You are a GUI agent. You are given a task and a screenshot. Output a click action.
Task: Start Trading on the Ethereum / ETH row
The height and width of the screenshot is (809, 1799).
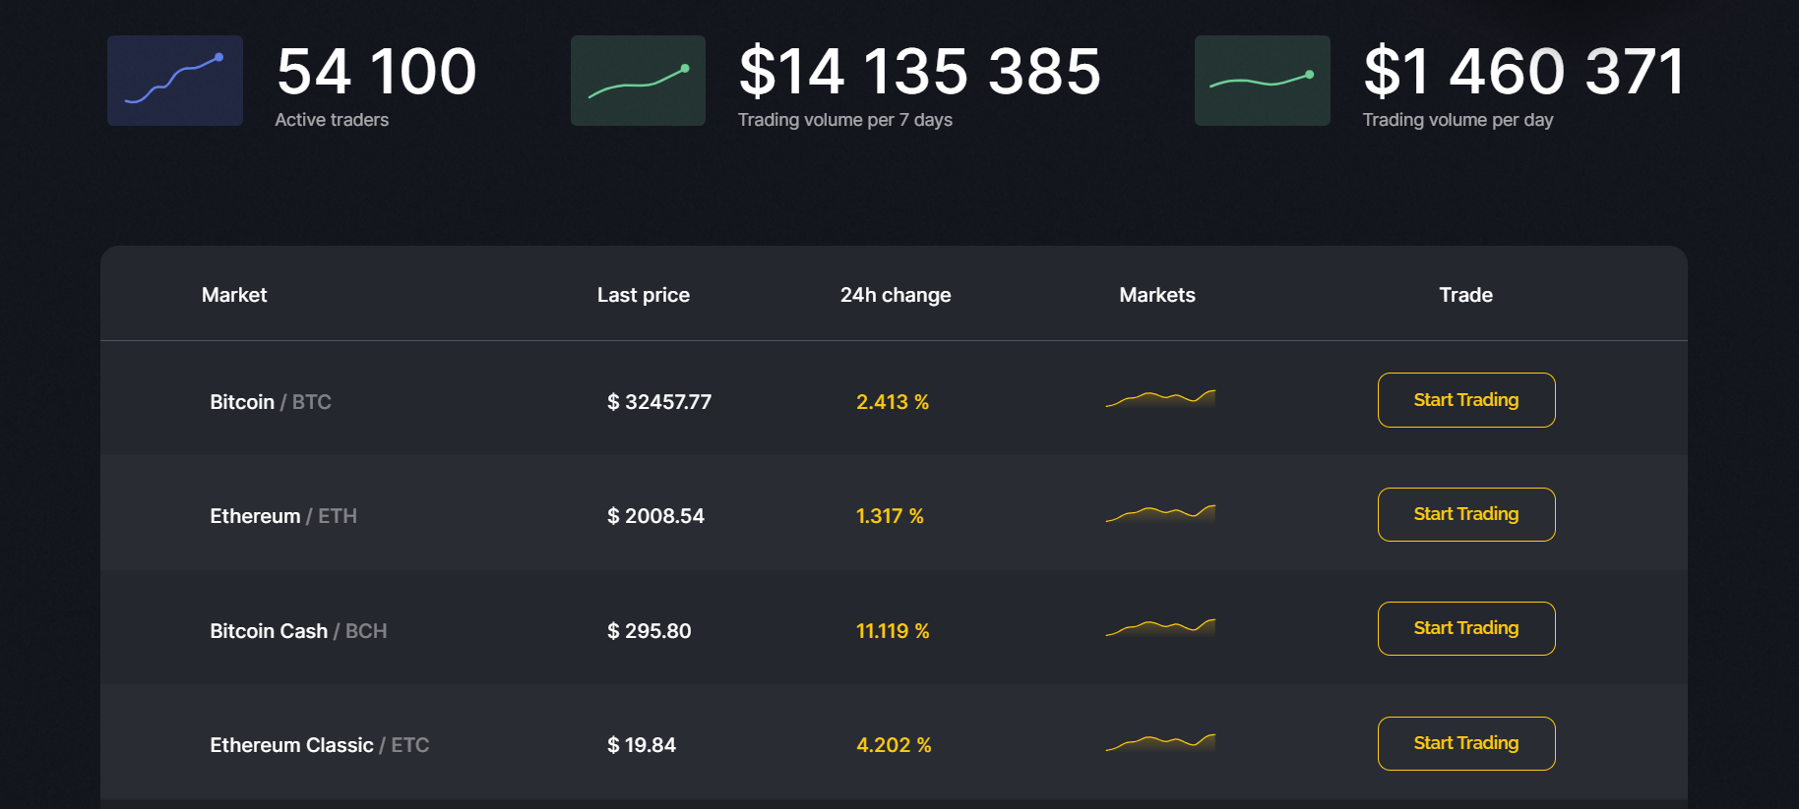pos(1466,514)
